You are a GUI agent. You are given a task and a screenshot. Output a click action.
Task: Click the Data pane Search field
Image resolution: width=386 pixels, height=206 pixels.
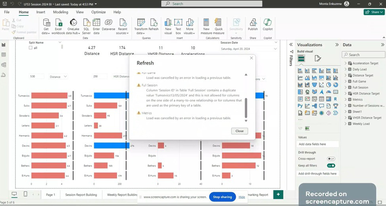tap(363, 55)
